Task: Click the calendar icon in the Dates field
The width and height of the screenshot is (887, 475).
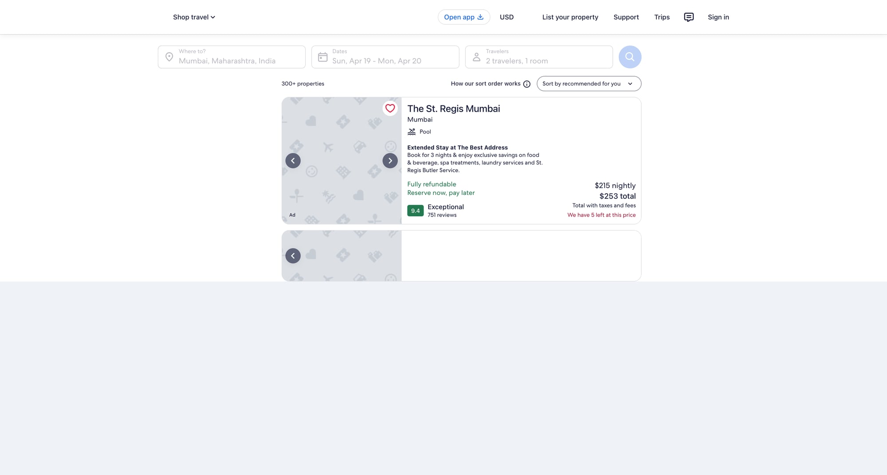Action: (323, 57)
